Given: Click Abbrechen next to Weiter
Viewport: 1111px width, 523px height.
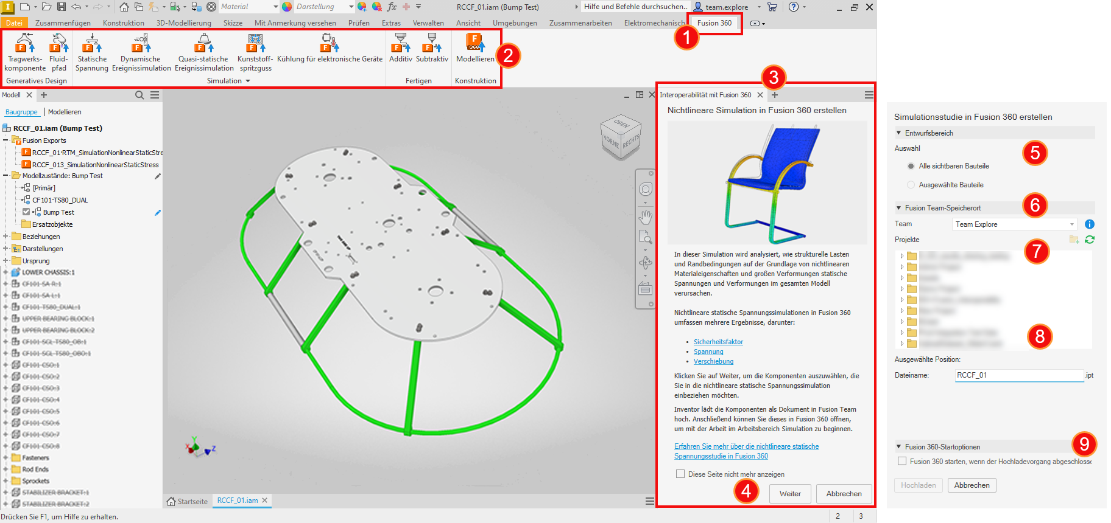Looking at the screenshot, I should tap(844, 494).
